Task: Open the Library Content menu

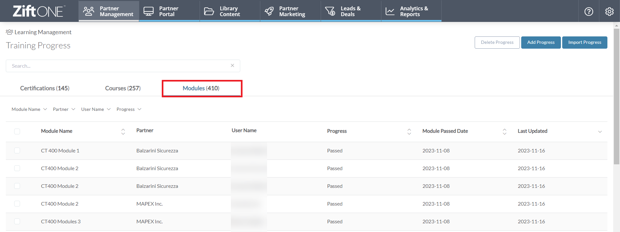Action: 230,11
